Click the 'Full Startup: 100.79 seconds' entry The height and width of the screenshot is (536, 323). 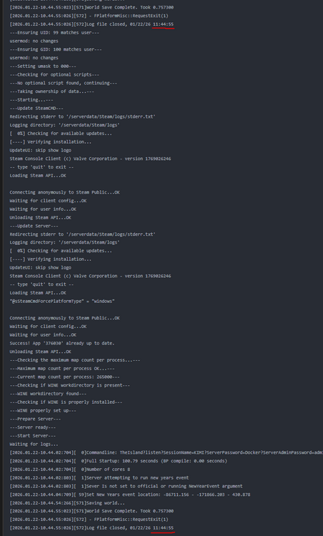pos(118,461)
